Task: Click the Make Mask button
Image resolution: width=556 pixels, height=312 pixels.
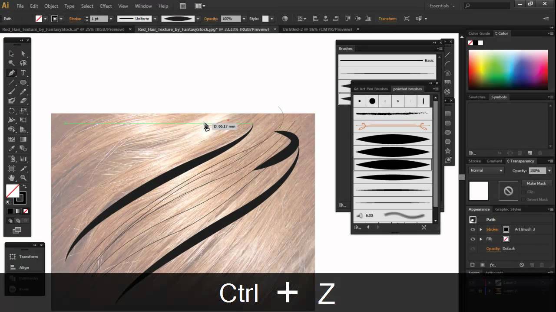Action: 536,183
